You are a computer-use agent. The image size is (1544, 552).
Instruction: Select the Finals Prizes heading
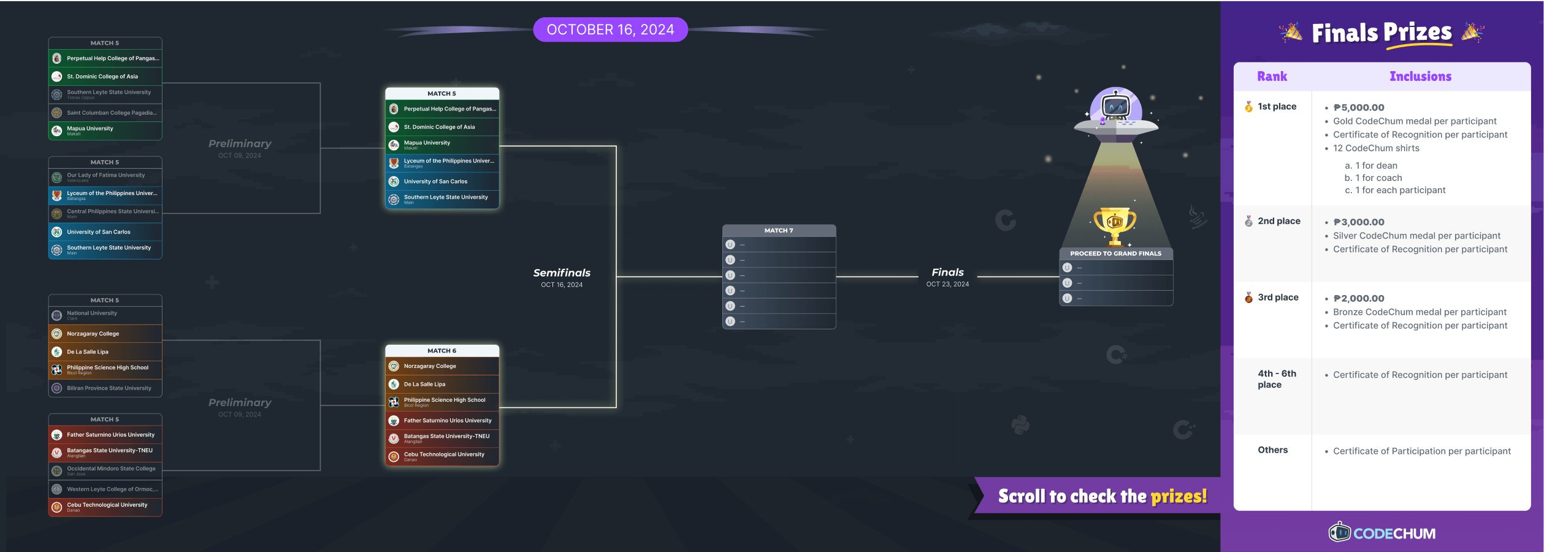1382,33
